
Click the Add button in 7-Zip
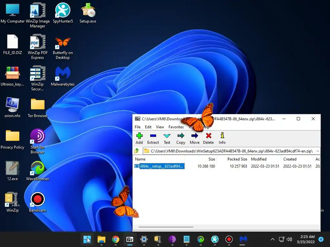tap(139, 138)
